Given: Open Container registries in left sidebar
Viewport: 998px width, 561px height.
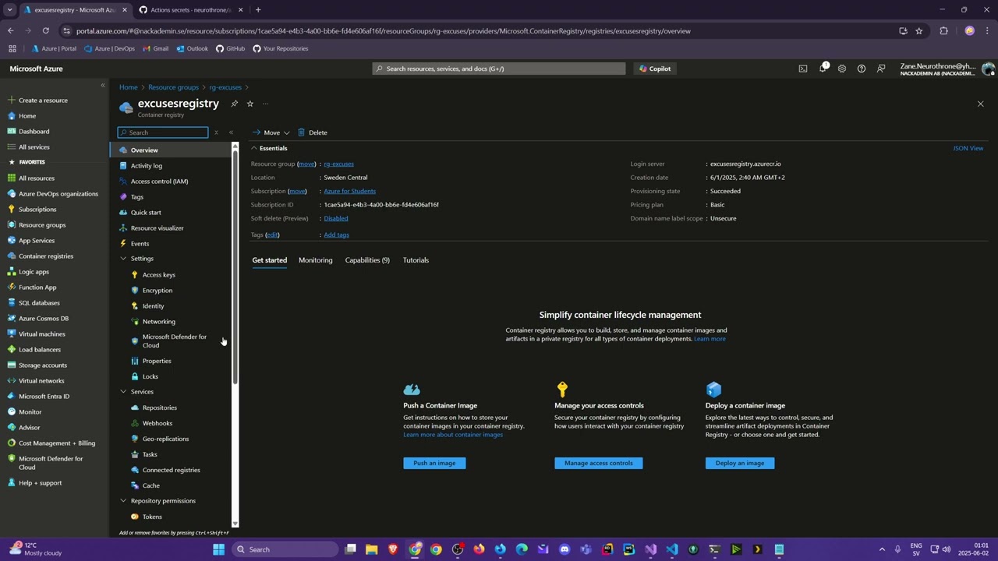Looking at the screenshot, I should coord(46,256).
